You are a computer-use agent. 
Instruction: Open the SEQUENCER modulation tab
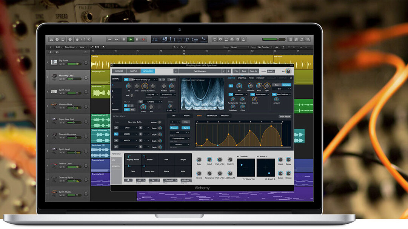[x=212, y=116]
